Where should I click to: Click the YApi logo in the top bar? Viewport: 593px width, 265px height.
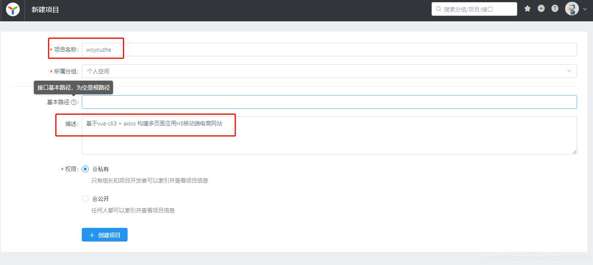point(12,9)
